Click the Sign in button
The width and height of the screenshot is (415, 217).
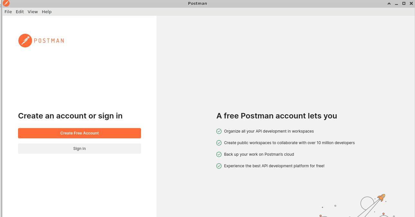pyautogui.click(x=80, y=149)
